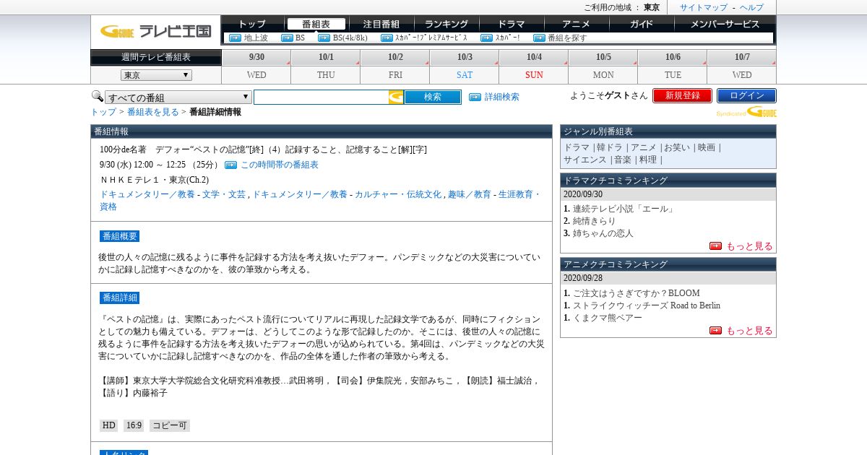
Task: Click もっと見る under drama ranking
Action: pos(749,246)
